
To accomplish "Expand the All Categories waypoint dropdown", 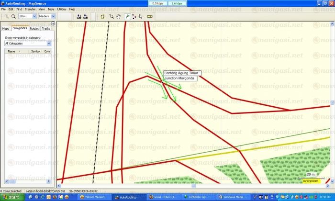I will point(49,43).
